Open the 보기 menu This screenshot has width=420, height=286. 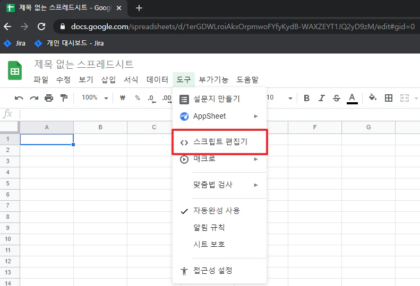pos(85,79)
